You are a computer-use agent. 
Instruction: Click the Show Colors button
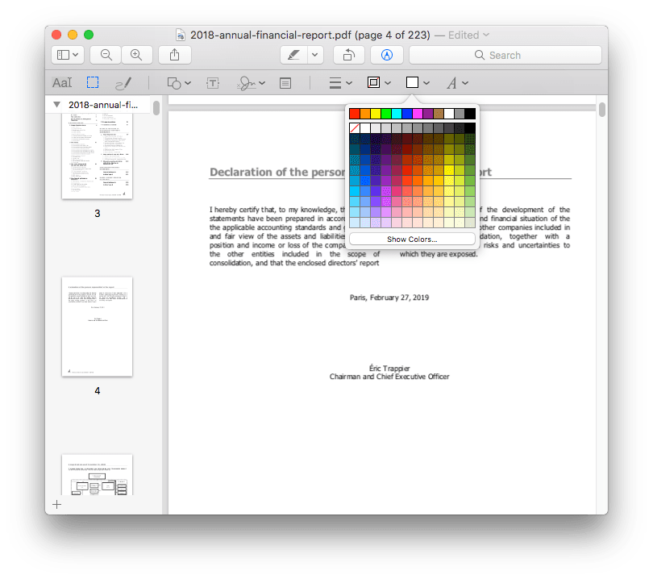(x=412, y=238)
